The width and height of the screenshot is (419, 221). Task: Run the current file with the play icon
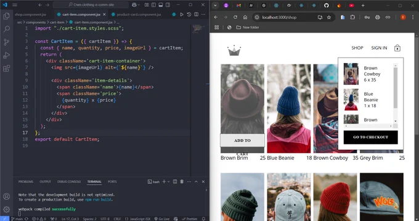[x=182, y=15]
